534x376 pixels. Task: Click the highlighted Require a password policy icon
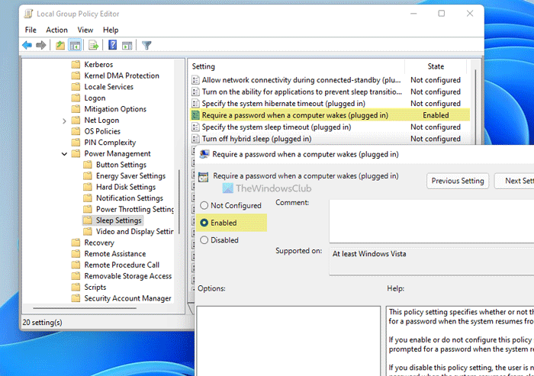tap(195, 115)
